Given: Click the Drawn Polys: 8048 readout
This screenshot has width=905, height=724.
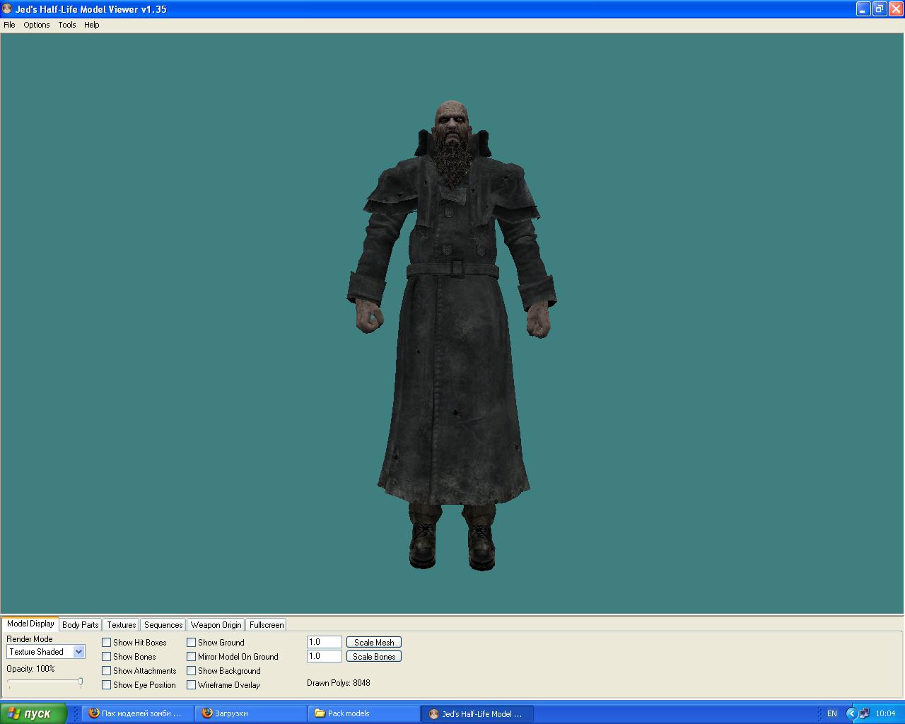Looking at the screenshot, I should pos(339,683).
